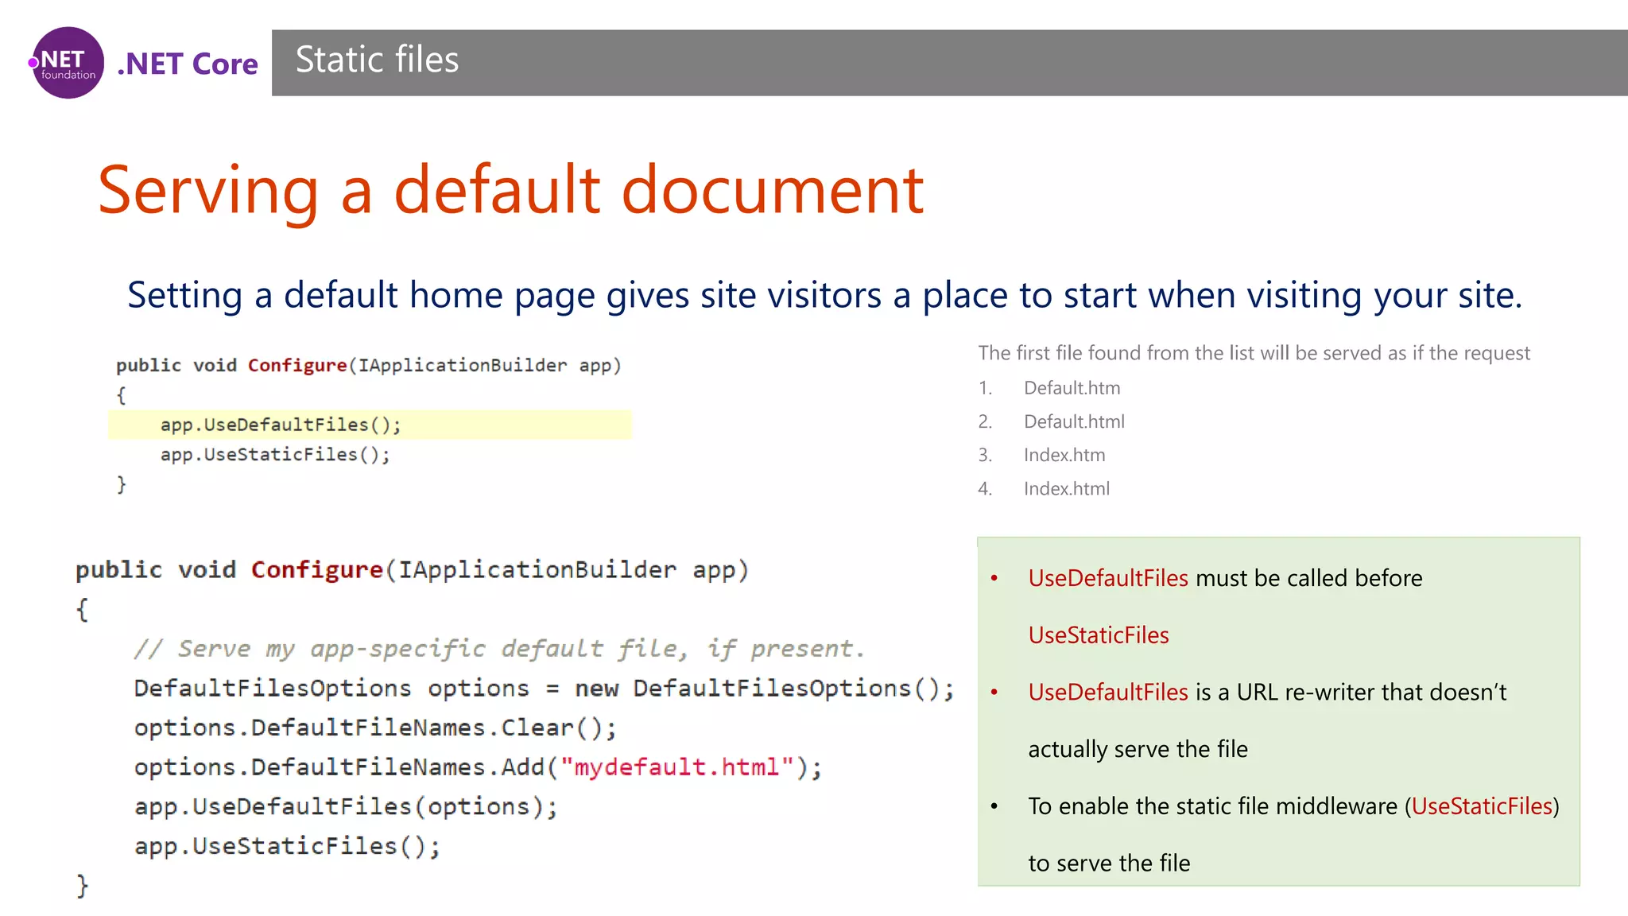Select Index.html list item

click(1067, 488)
